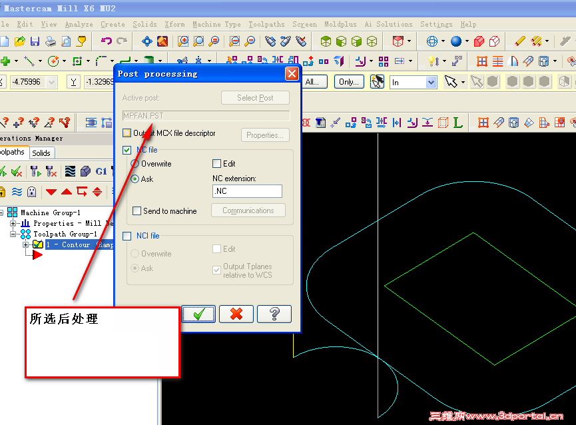
Task: Open shaded sphere dropdown arrow
Action: (x=467, y=41)
